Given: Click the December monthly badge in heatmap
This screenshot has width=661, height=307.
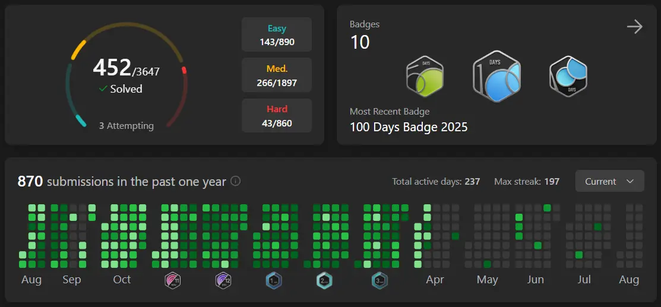Looking at the screenshot, I should (x=223, y=280).
